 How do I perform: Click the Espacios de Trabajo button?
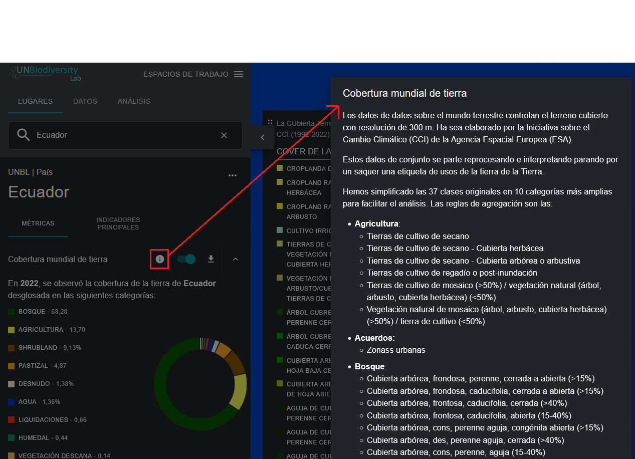185,74
